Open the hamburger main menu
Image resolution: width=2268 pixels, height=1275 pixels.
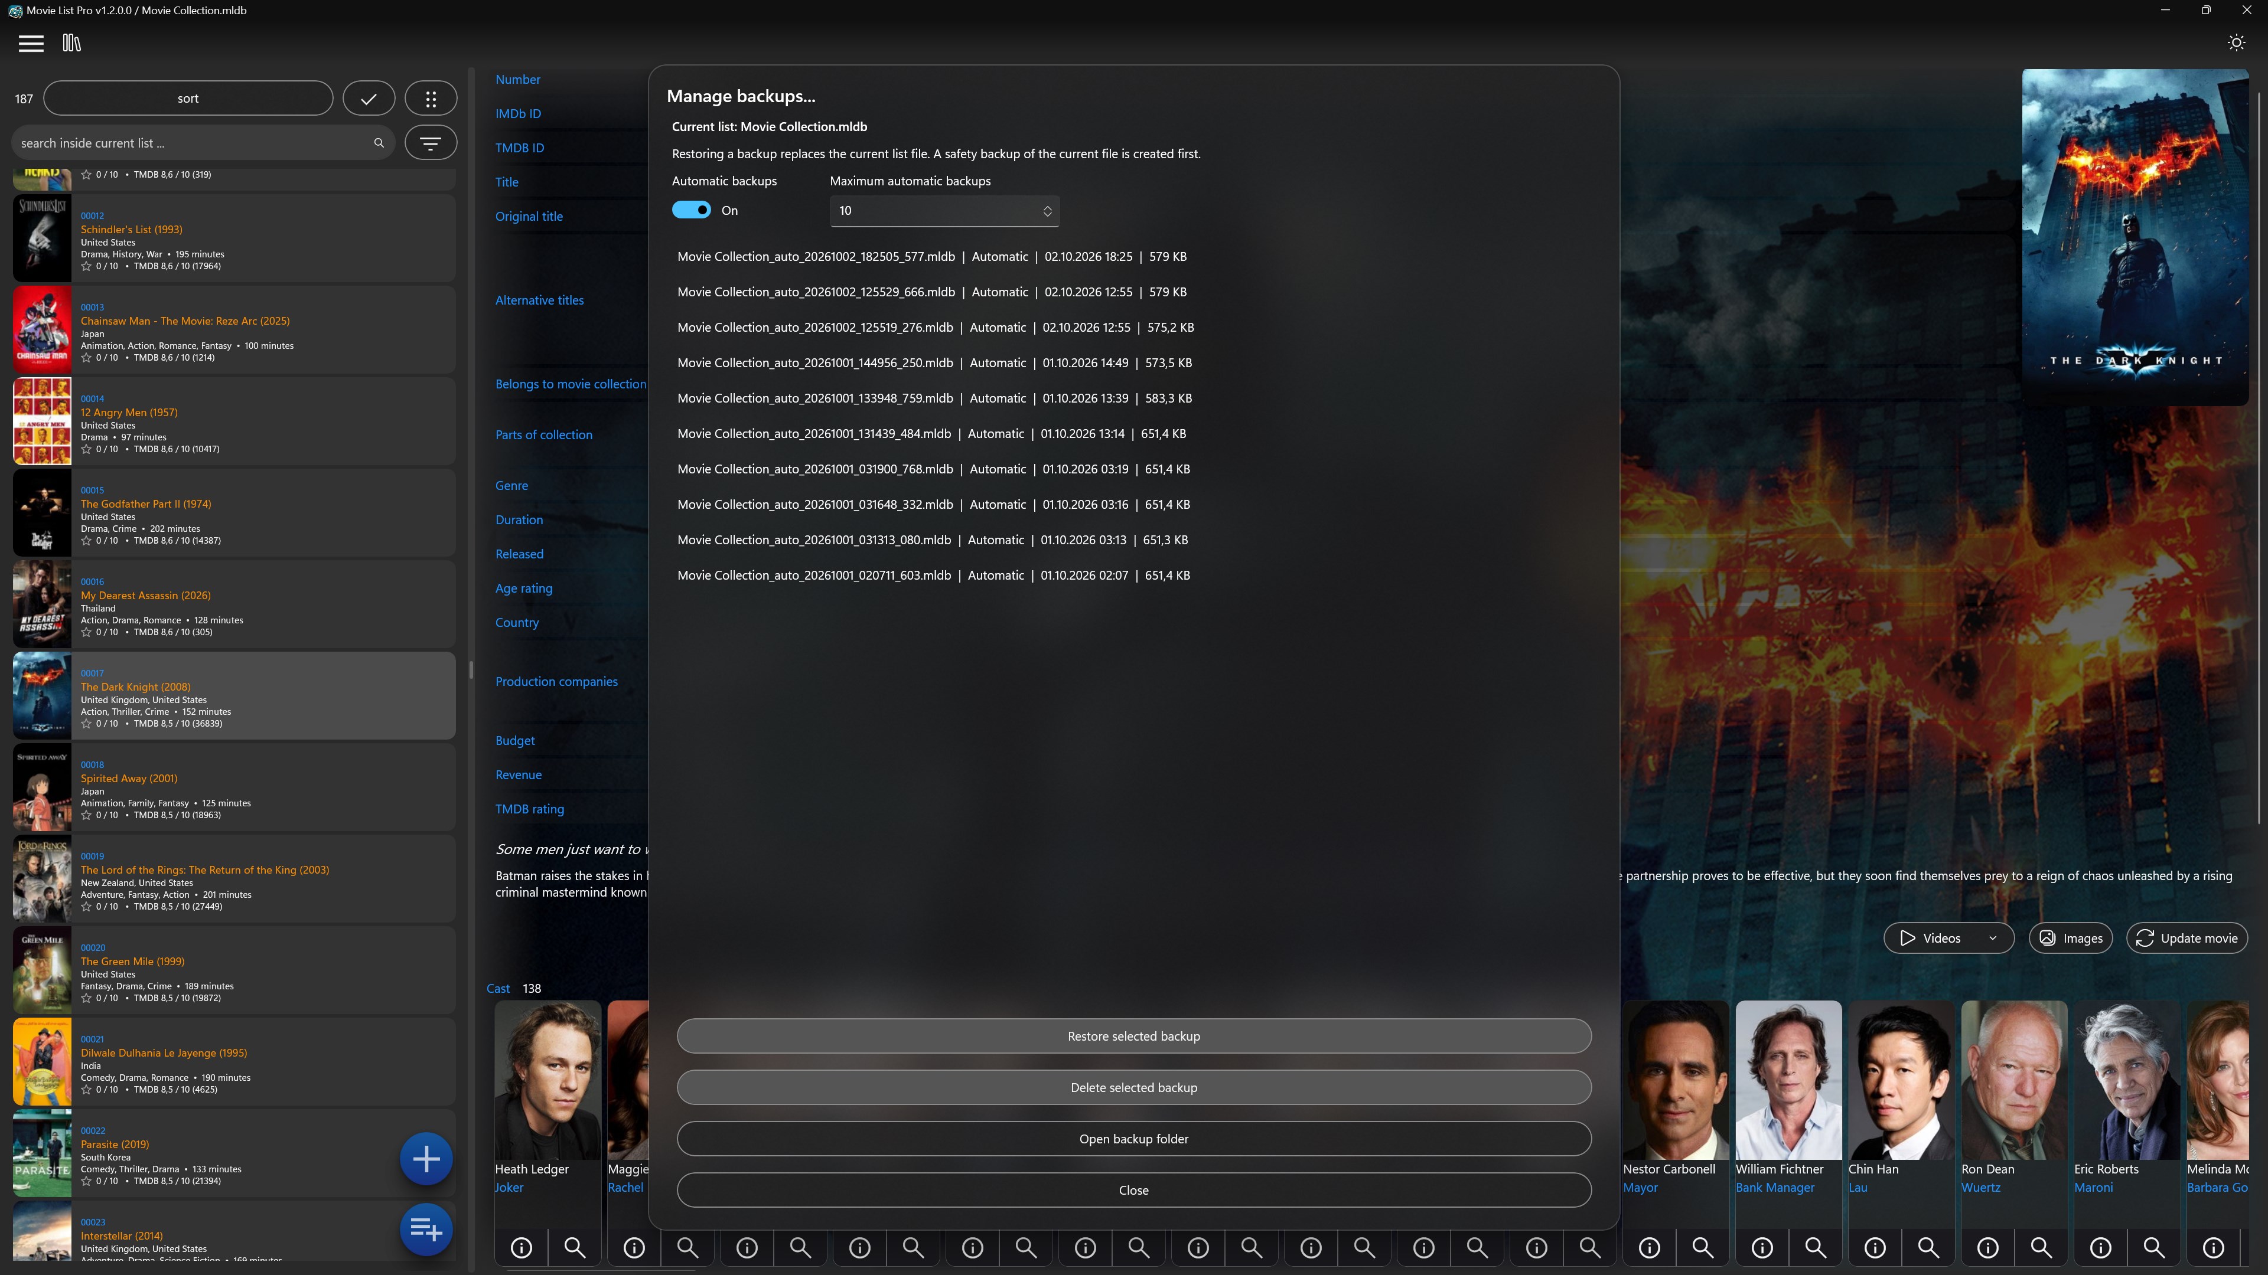coord(31,43)
